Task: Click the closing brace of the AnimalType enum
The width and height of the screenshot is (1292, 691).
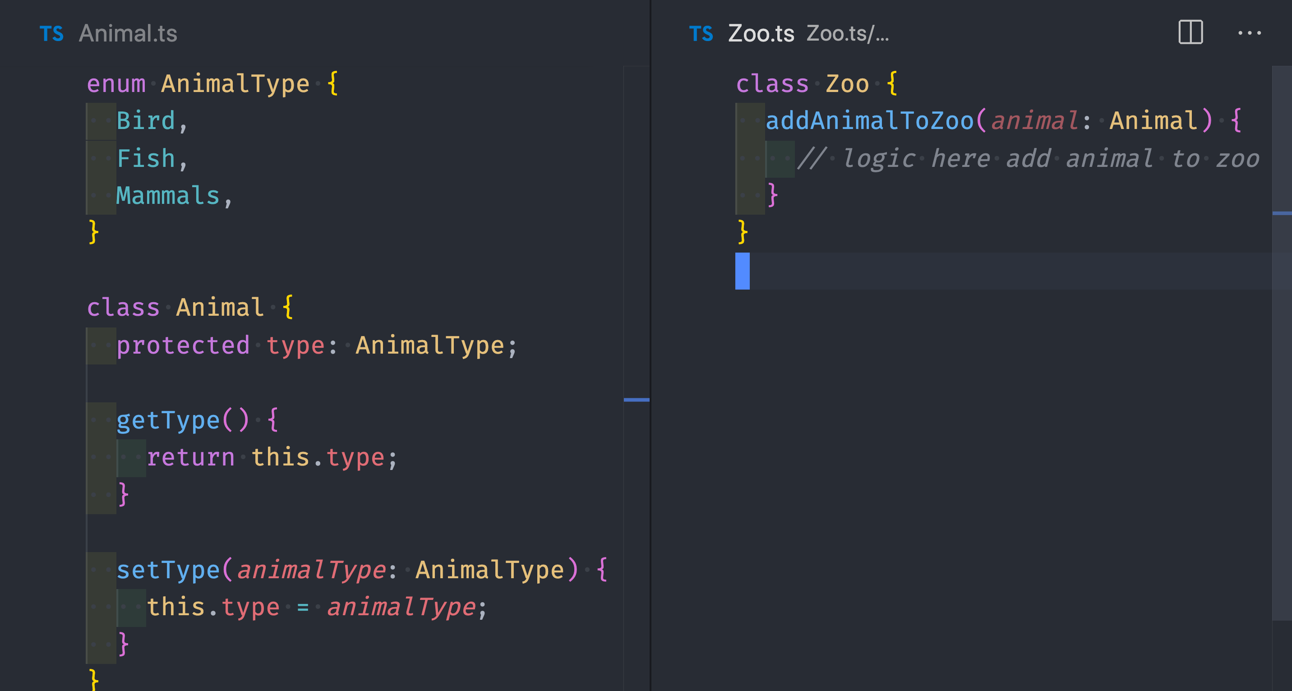Action: 93,232
